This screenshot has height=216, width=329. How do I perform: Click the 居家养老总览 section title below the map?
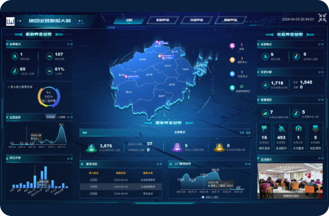169,123
